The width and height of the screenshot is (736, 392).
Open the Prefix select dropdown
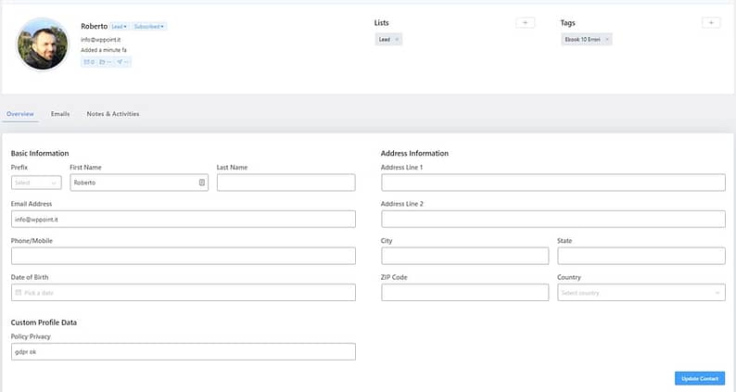[x=36, y=183]
